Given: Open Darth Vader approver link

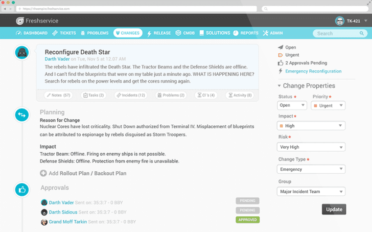Looking at the screenshot, I should pyautogui.click(x=61, y=203).
